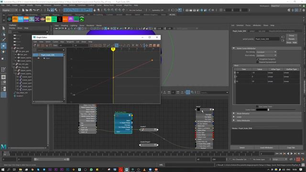
Task: Click the Undo arrow icon
Action: coord(34,10)
